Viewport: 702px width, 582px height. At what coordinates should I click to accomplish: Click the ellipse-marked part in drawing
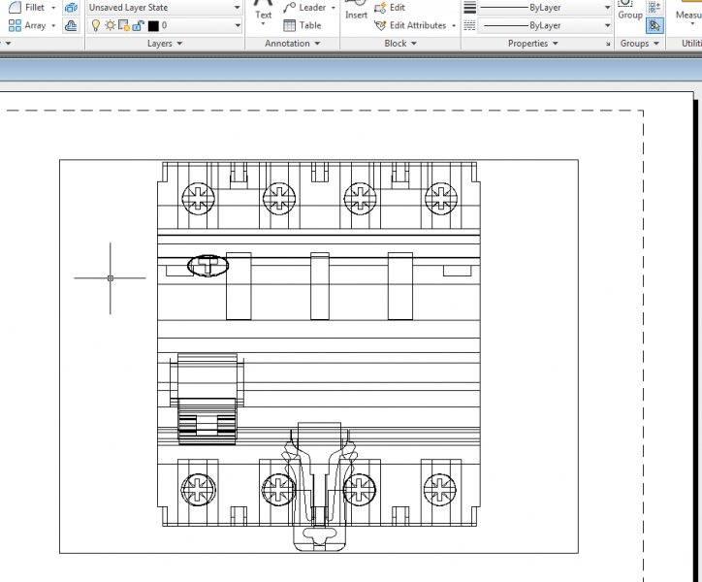click(x=207, y=265)
